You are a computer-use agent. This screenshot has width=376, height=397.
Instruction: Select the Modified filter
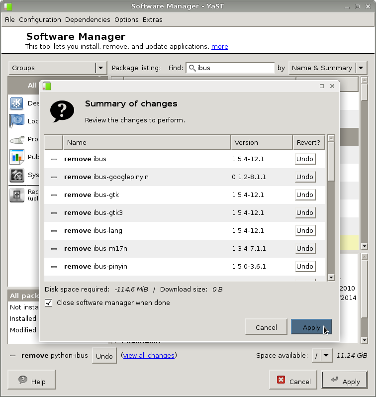click(x=23, y=330)
